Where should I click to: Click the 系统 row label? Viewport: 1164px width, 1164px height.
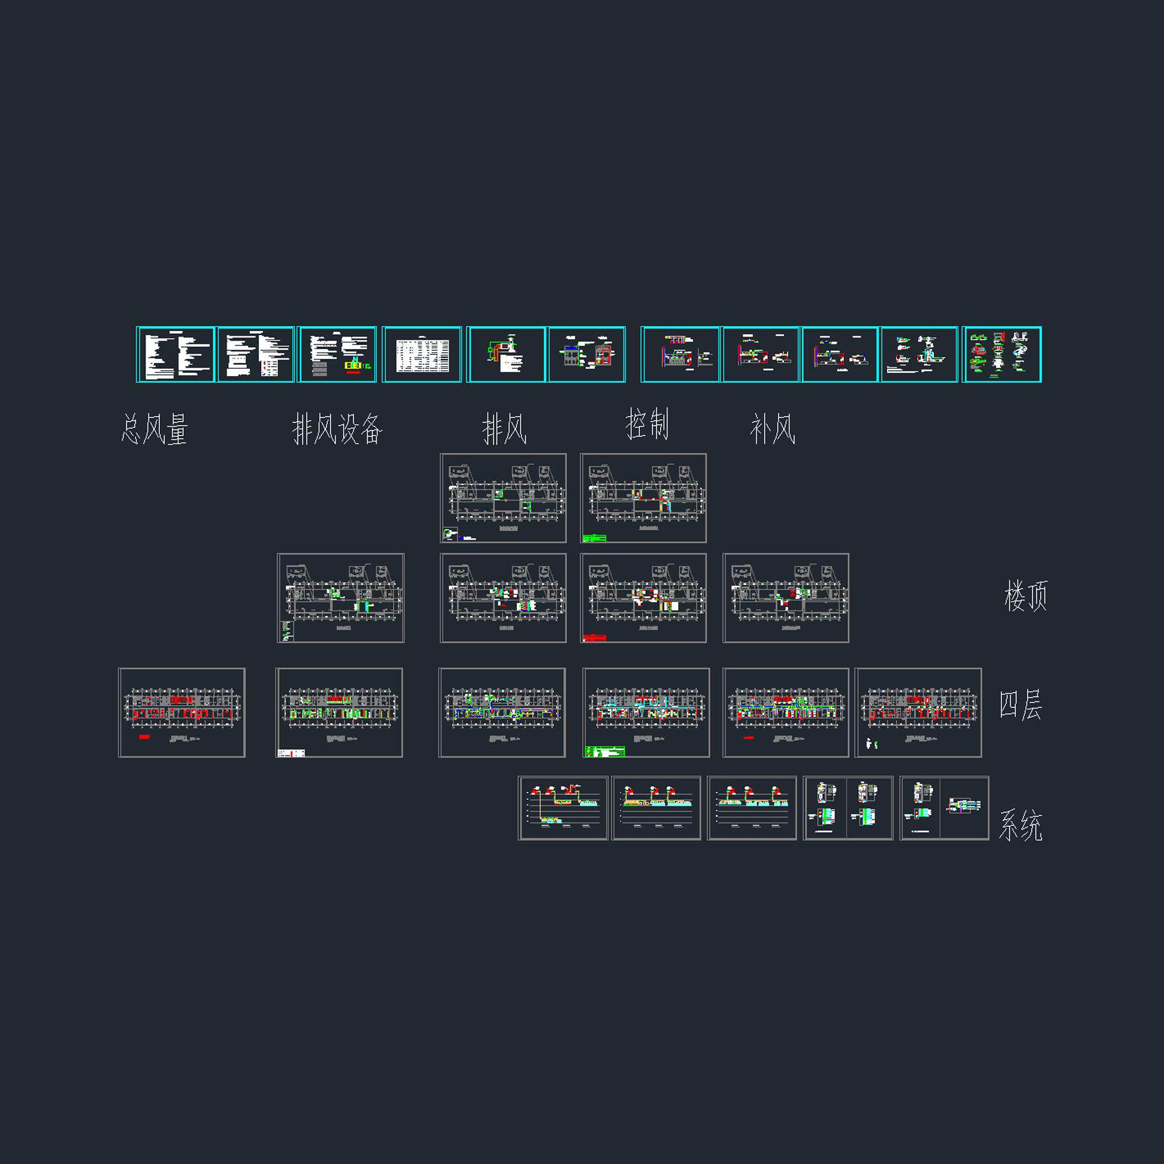[x=1021, y=826]
